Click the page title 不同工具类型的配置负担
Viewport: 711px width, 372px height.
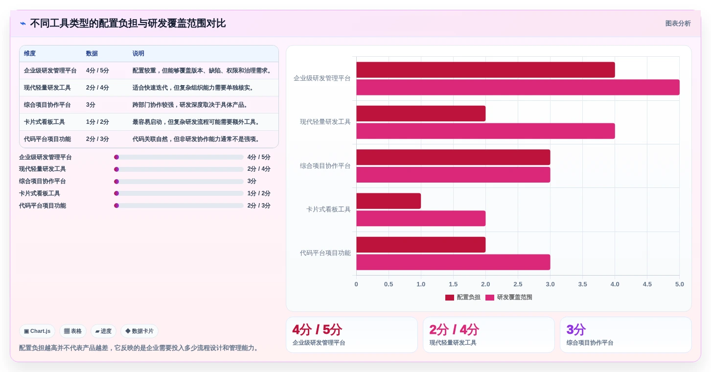pyautogui.click(x=128, y=23)
